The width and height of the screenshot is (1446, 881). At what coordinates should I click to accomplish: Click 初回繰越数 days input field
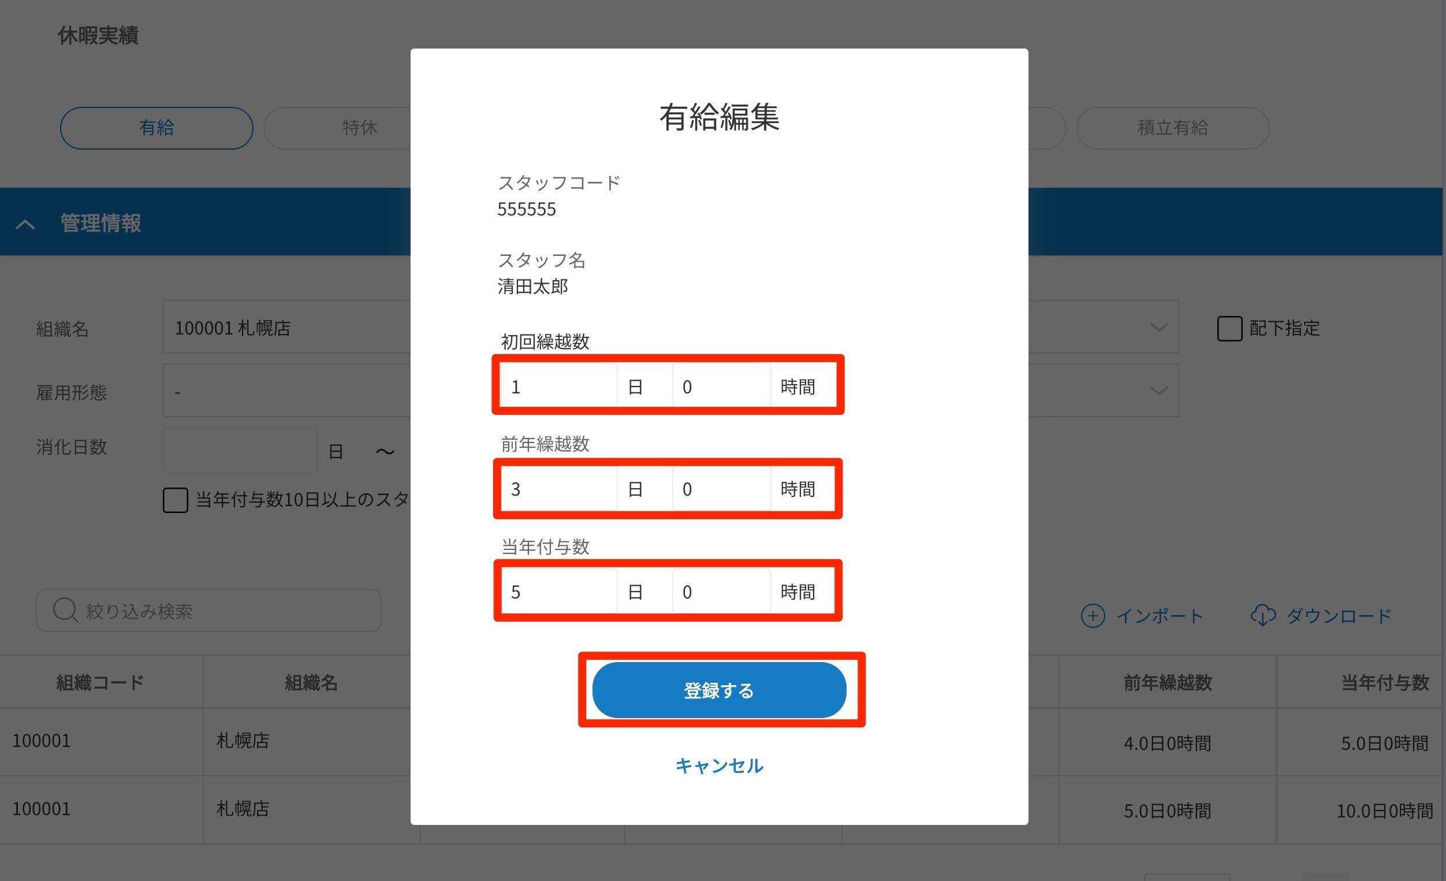(x=558, y=386)
